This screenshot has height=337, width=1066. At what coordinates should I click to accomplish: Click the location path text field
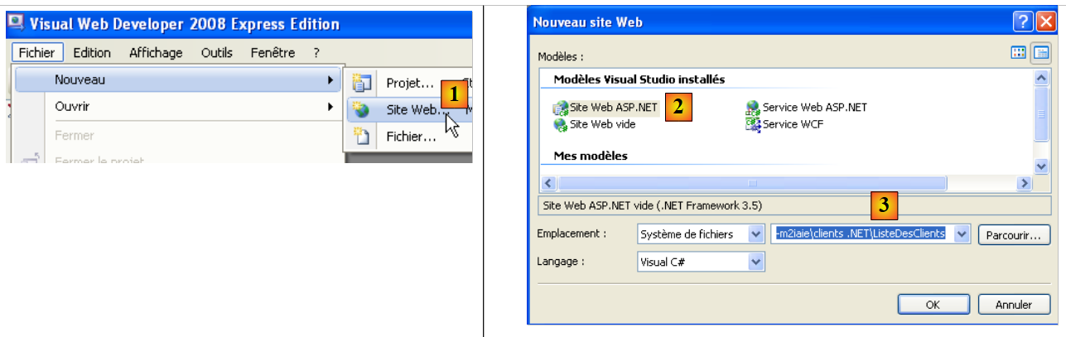tap(861, 234)
